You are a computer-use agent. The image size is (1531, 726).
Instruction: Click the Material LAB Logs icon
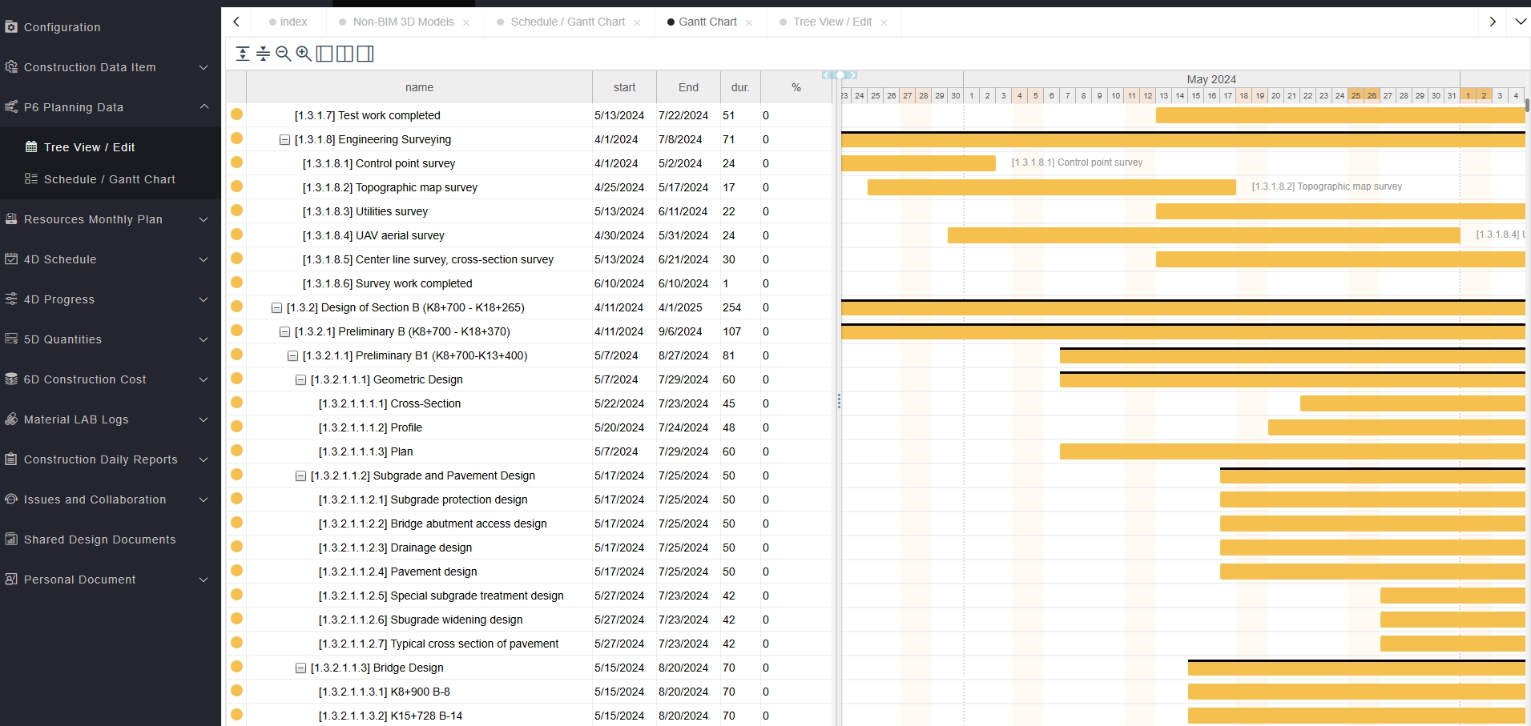coord(11,419)
